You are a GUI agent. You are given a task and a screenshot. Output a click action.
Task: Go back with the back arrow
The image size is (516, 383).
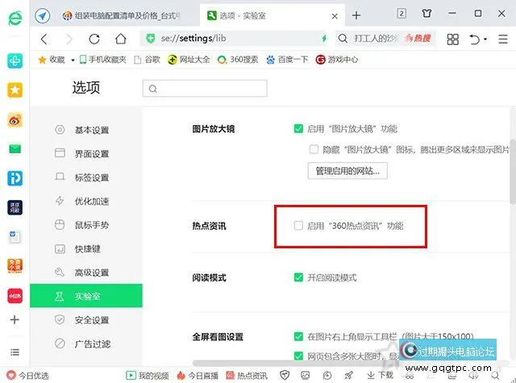point(44,39)
